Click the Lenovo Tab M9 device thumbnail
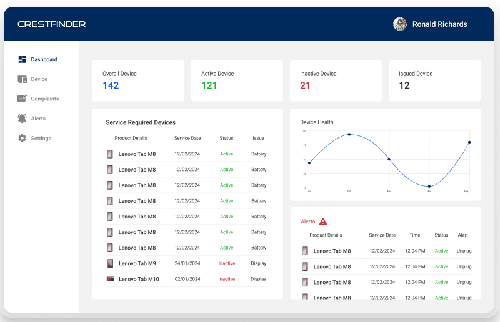 (111, 263)
